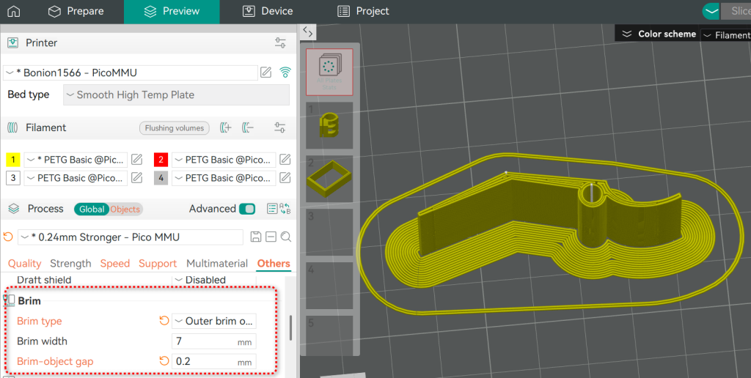Select plate 3 thumbnail
The width and height of the screenshot is (751, 378).
click(x=329, y=232)
